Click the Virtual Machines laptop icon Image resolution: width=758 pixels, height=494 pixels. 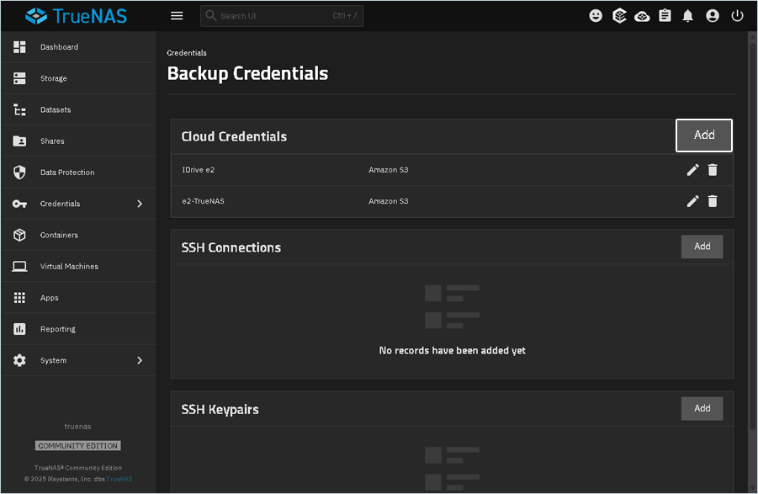tap(19, 266)
